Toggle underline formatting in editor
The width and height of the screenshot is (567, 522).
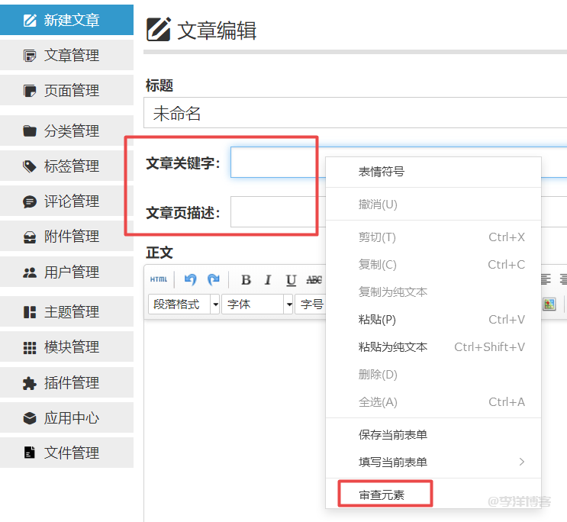tap(291, 280)
